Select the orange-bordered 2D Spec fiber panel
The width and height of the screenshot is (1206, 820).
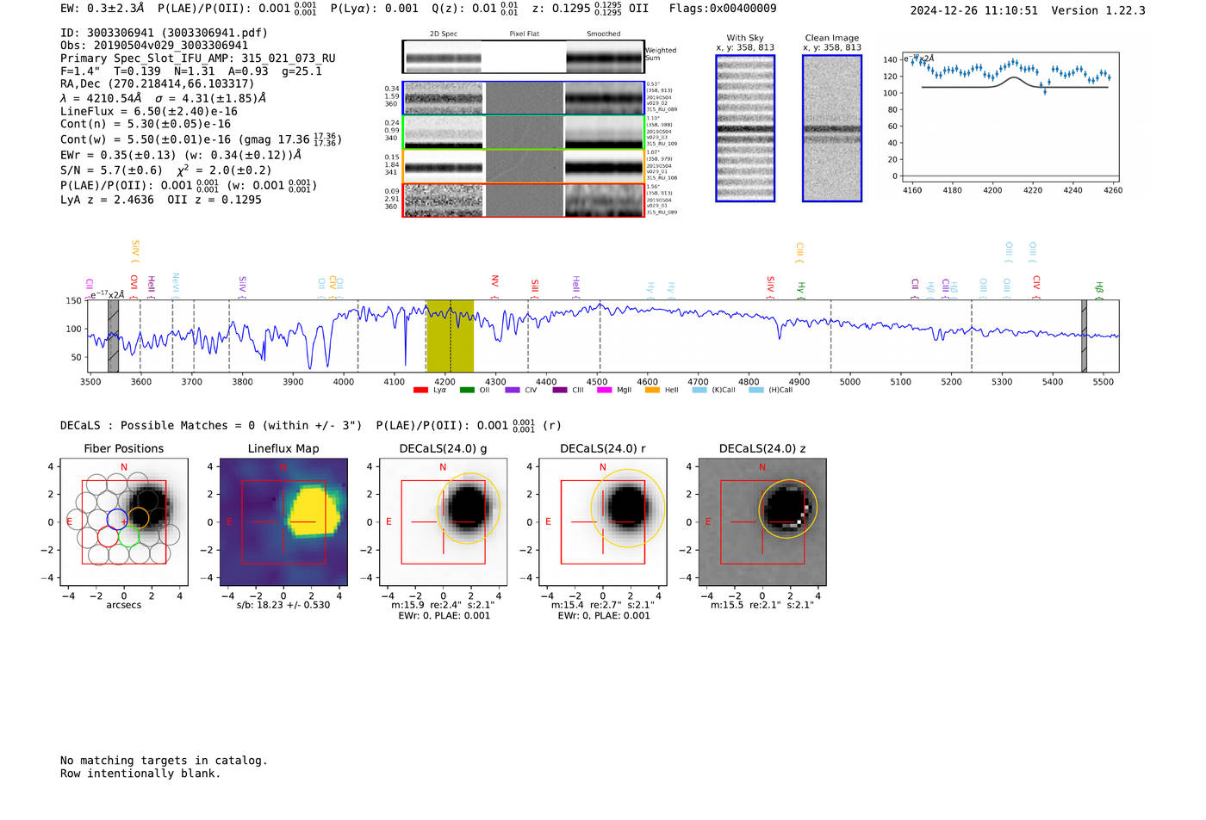pyautogui.click(x=444, y=166)
